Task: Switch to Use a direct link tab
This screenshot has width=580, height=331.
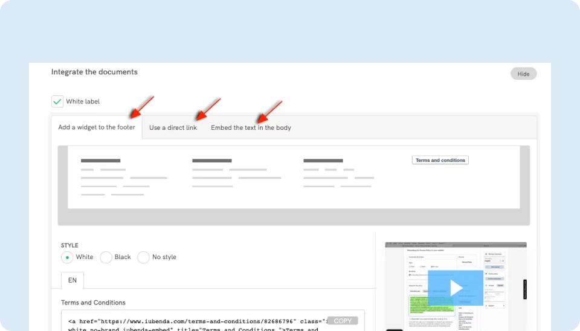Action: click(173, 128)
